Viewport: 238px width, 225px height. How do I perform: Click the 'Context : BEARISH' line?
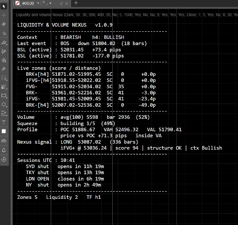coord(49,37)
